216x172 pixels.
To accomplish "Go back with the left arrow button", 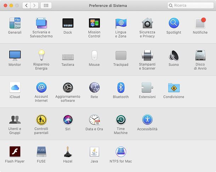I will tap(26, 6).
